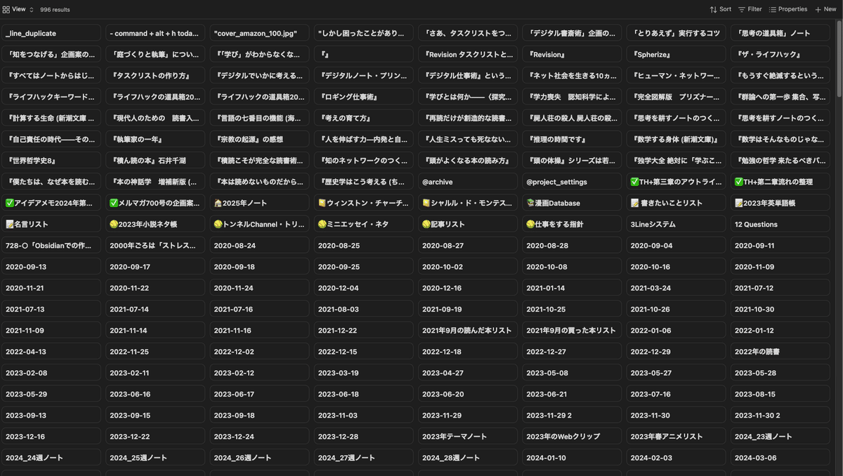Open the 2023年テーマノート card

click(x=467, y=437)
